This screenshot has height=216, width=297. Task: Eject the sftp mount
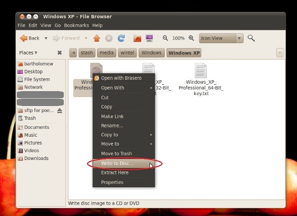(60, 110)
